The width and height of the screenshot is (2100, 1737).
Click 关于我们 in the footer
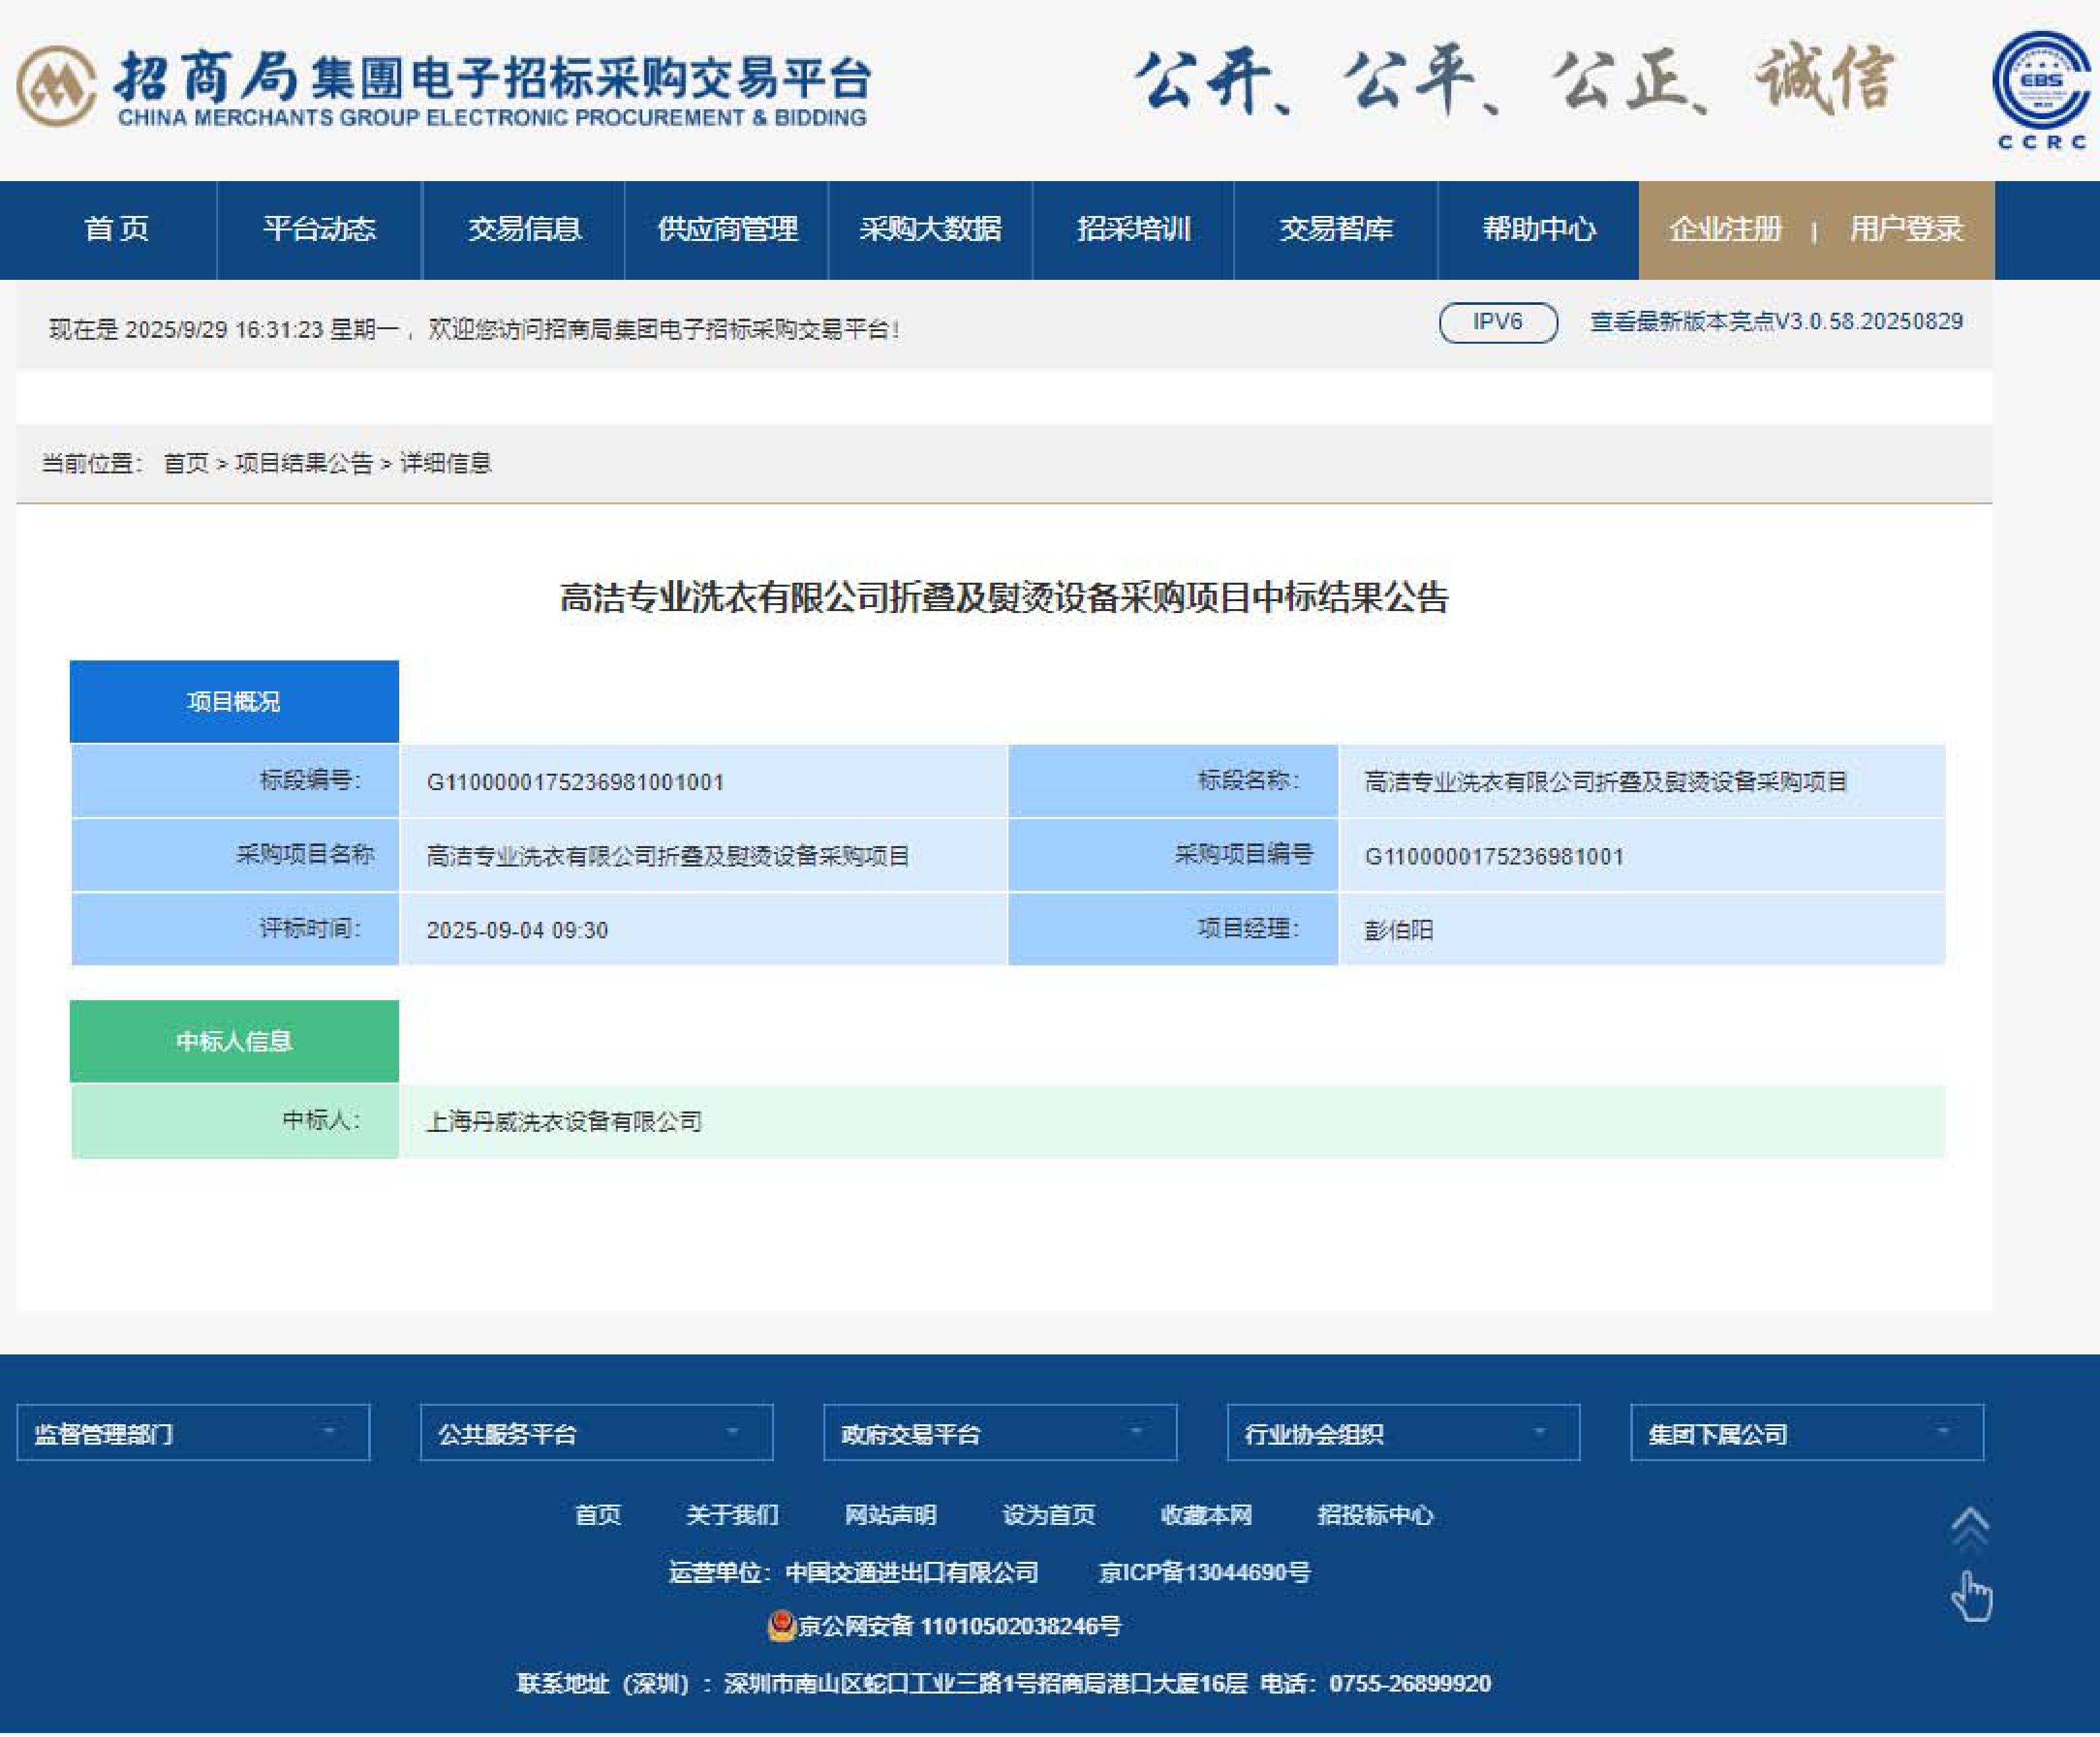point(732,1515)
